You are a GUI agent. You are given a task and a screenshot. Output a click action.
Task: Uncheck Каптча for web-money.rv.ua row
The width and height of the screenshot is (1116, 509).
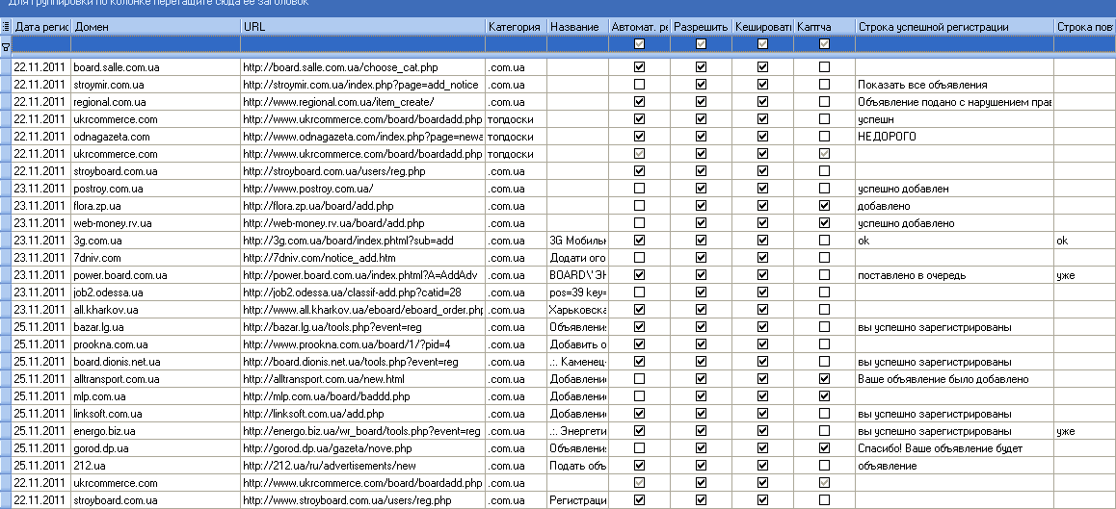(x=824, y=223)
